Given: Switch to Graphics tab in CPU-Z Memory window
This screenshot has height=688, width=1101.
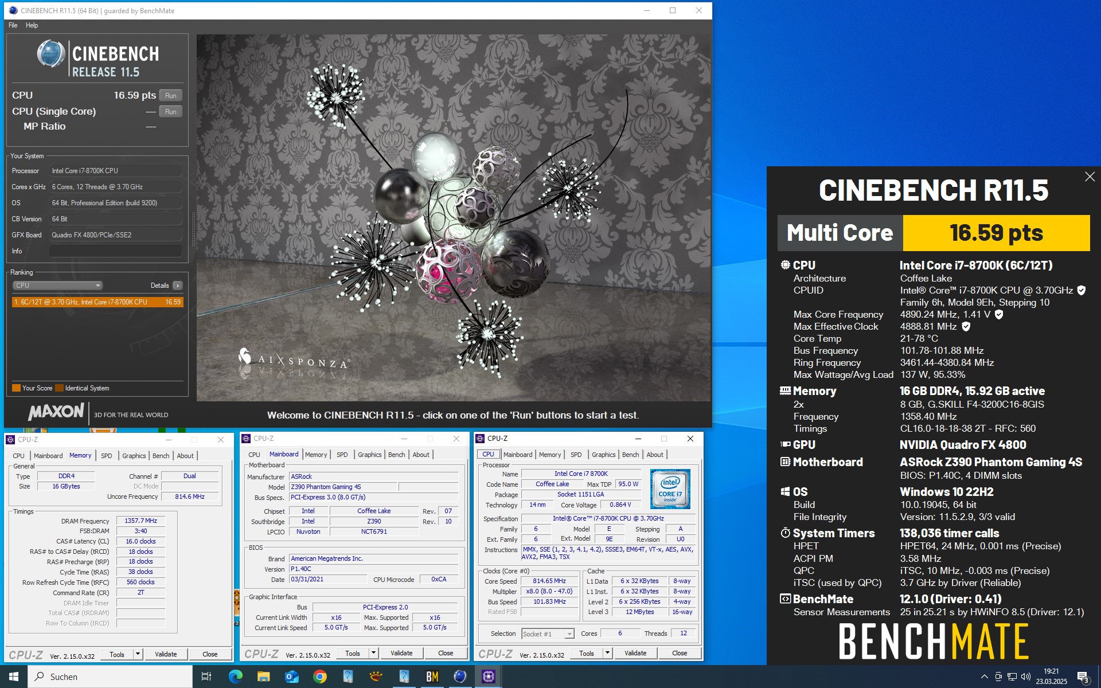Looking at the screenshot, I should (134, 456).
